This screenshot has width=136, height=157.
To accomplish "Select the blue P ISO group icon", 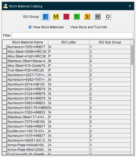I will pyautogui.click(x=45, y=16).
